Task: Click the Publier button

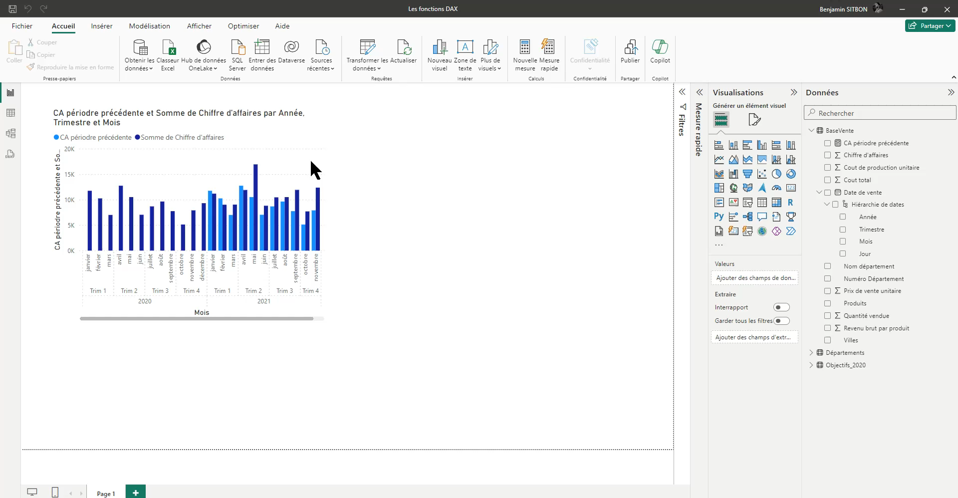Action: click(630, 52)
